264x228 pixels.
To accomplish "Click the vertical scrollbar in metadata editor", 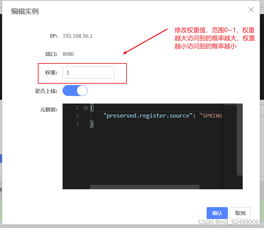I will click(x=240, y=140).
